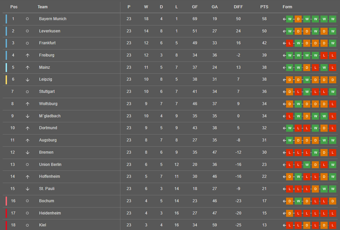Sort table by the GF column header
Image resolution: width=340 pixels, height=230 pixels.
click(195, 7)
